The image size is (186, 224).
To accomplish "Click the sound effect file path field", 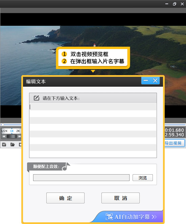I will (81, 178).
